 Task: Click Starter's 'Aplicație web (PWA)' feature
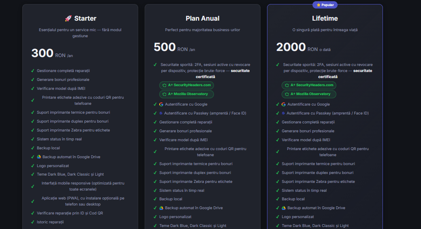point(83,201)
